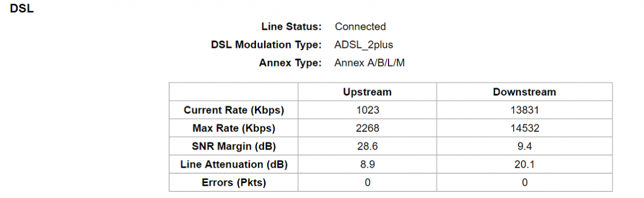The image size is (644, 198).
Task: Select the Current Rate (Kbps) row label
Action: 233,110
